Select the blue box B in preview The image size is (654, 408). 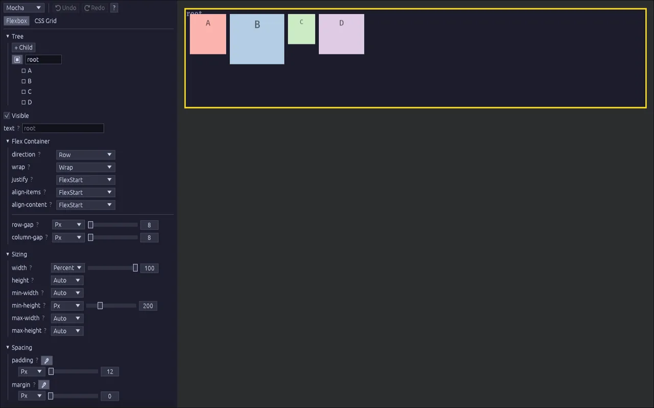pos(257,39)
